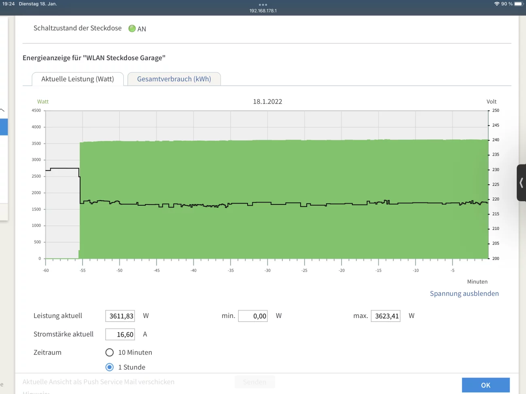Open the side panel slide-over handle
The height and width of the screenshot is (394, 526).
click(521, 183)
